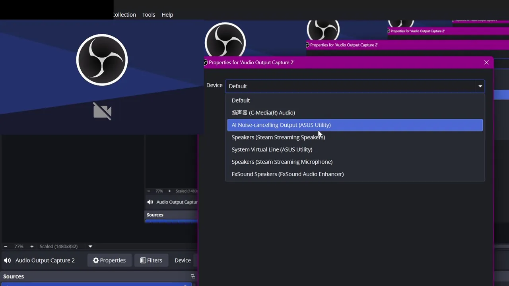Click the OBS logo in main preview
Image resolution: width=509 pixels, height=286 pixels.
point(102,60)
